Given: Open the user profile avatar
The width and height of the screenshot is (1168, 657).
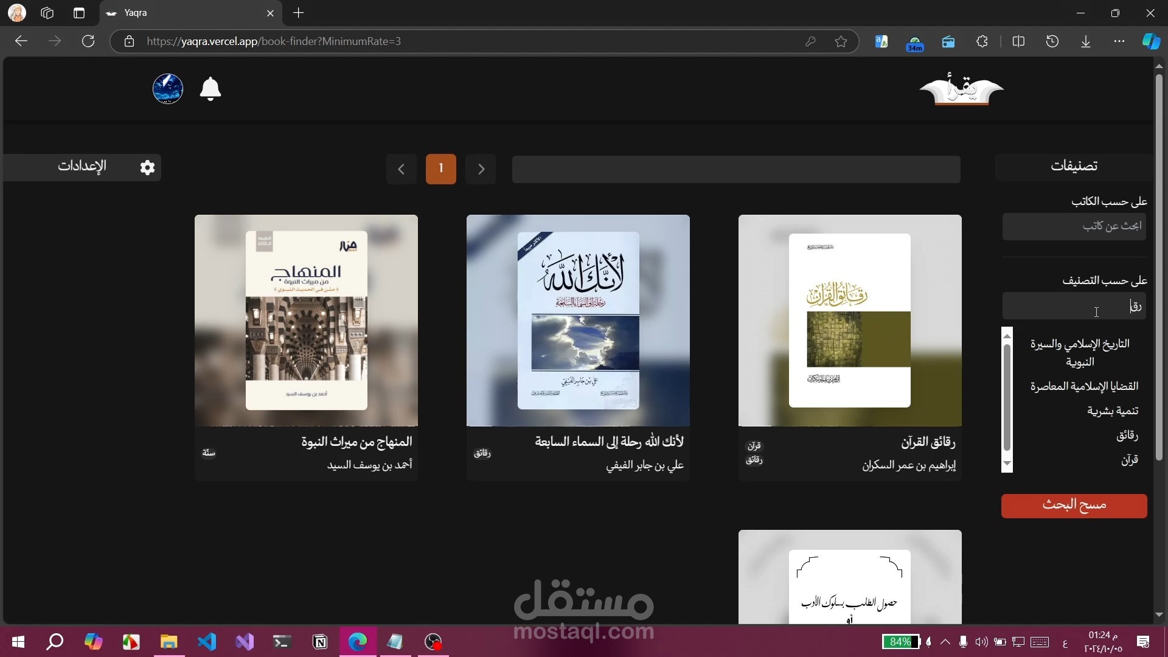Looking at the screenshot, I should point(168,89).
